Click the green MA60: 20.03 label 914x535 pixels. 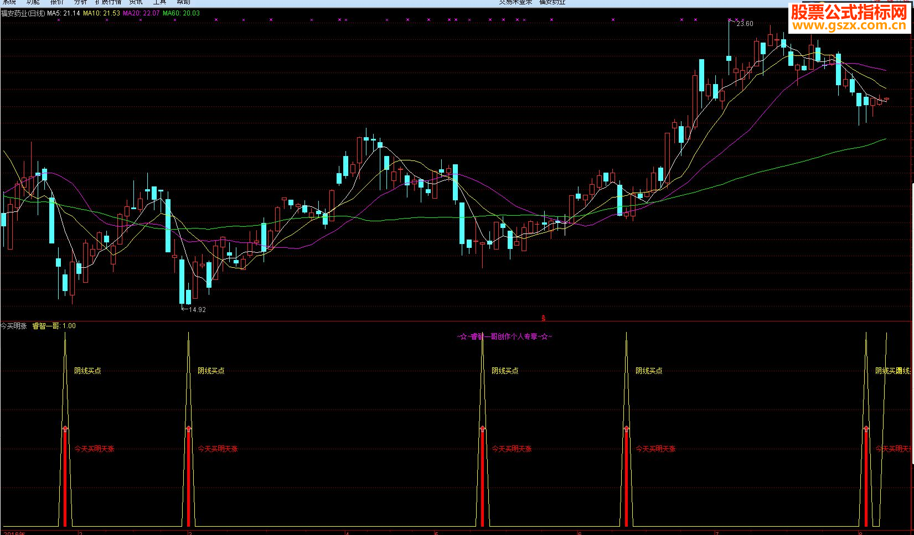pos(181,13)
